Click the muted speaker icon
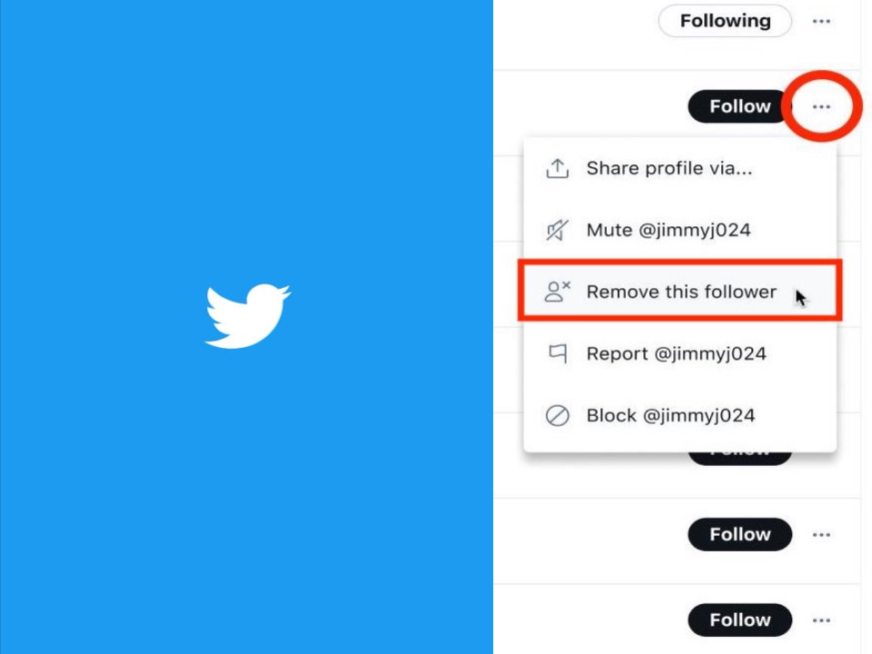 (557, 230)
